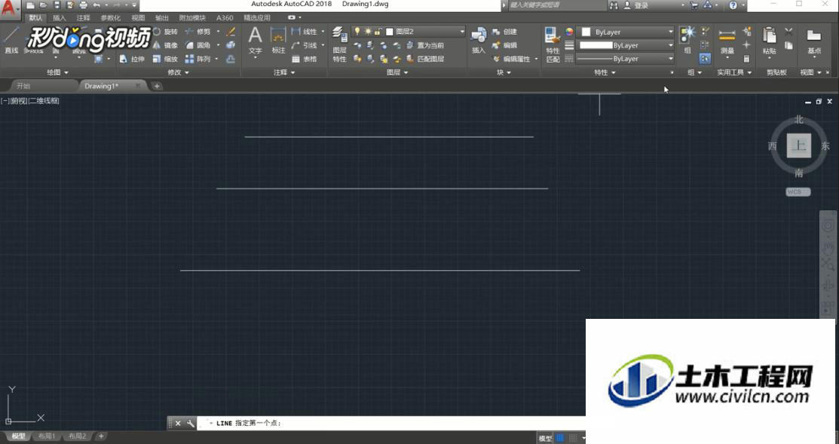Click 创建 create block icon
This screenshot has width=839, height=444.
pyautogui.click(x=504, y=32)
